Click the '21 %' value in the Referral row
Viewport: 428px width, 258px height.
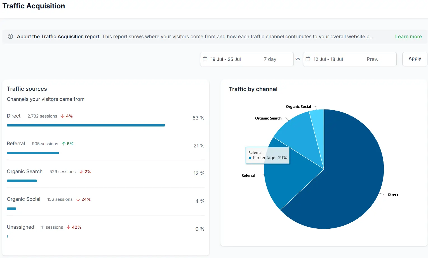coord(199,146)
